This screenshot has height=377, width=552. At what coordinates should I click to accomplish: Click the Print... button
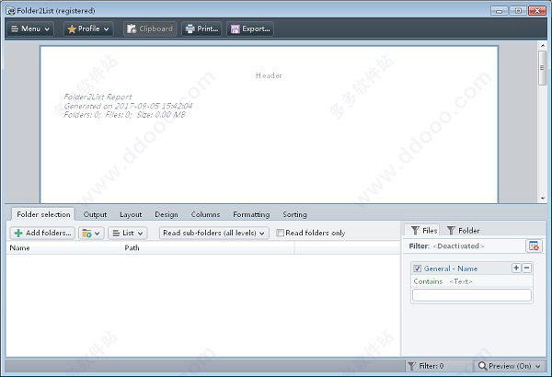201,29
